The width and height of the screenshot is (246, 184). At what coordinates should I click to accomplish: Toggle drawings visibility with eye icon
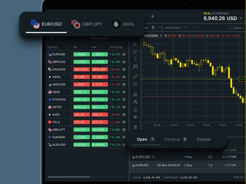135,117
